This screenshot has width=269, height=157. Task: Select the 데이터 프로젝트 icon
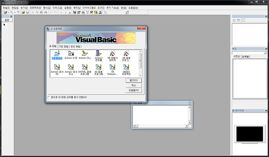click(x=126, y=70)
